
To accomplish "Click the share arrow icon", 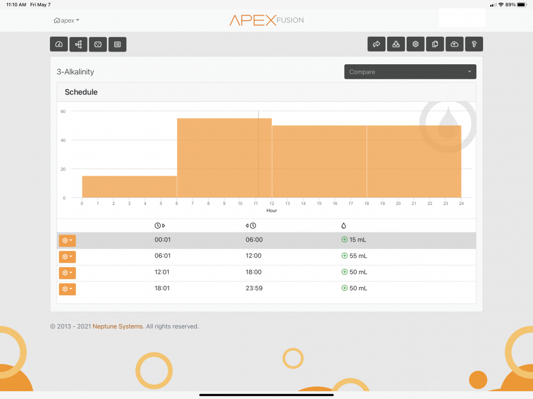I will click(377, 44).
